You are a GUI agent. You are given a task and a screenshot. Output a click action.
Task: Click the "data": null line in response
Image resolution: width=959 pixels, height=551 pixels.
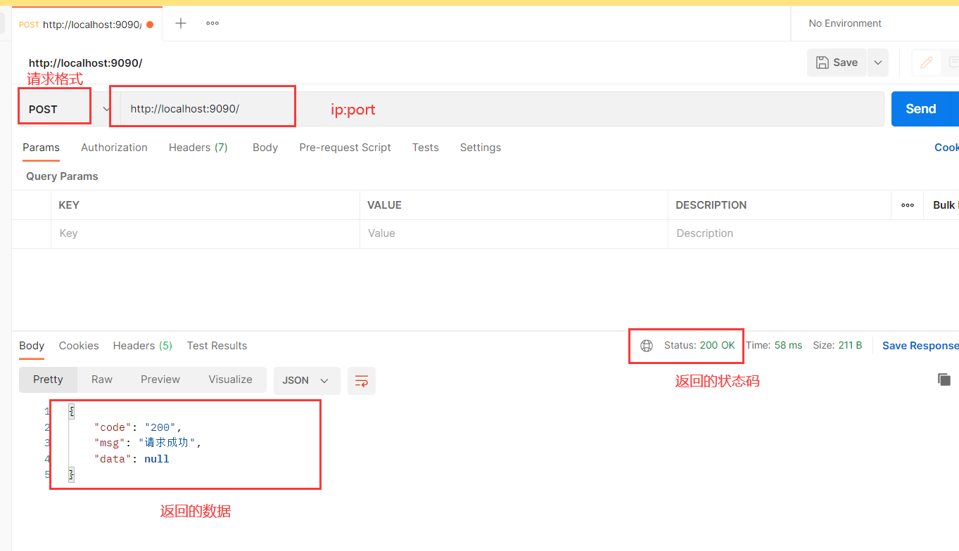(132, 459)
